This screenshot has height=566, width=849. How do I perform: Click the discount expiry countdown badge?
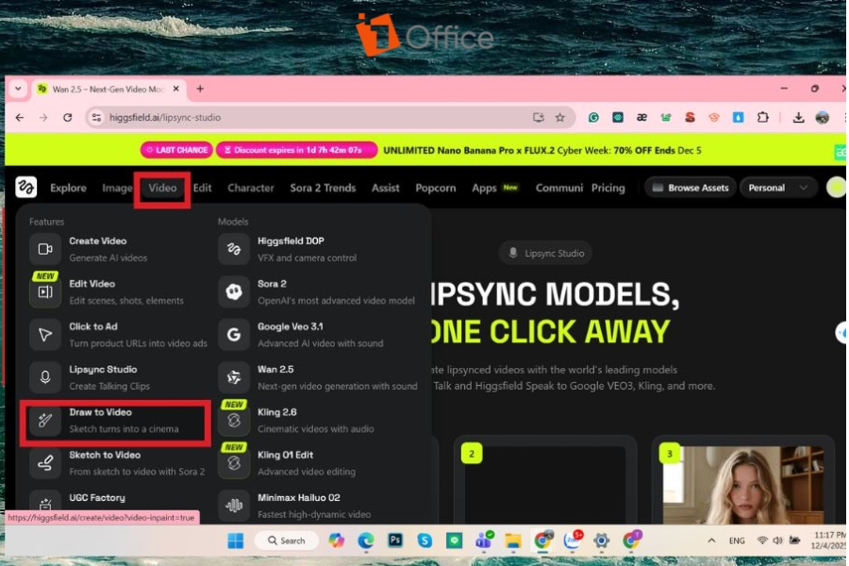point(296,150)
